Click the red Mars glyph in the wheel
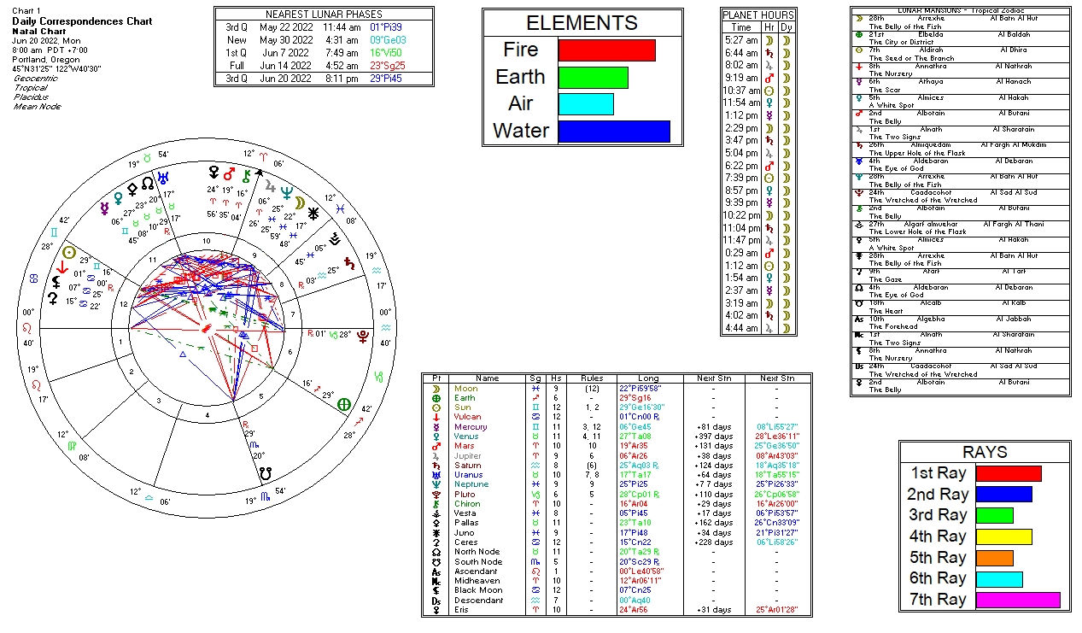The width and height of the screenshot is (1082, 633). pyautogui.click(x=230, y=173)
